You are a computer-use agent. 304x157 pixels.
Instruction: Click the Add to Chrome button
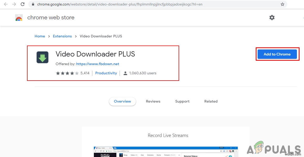click(x=277, y=54)
